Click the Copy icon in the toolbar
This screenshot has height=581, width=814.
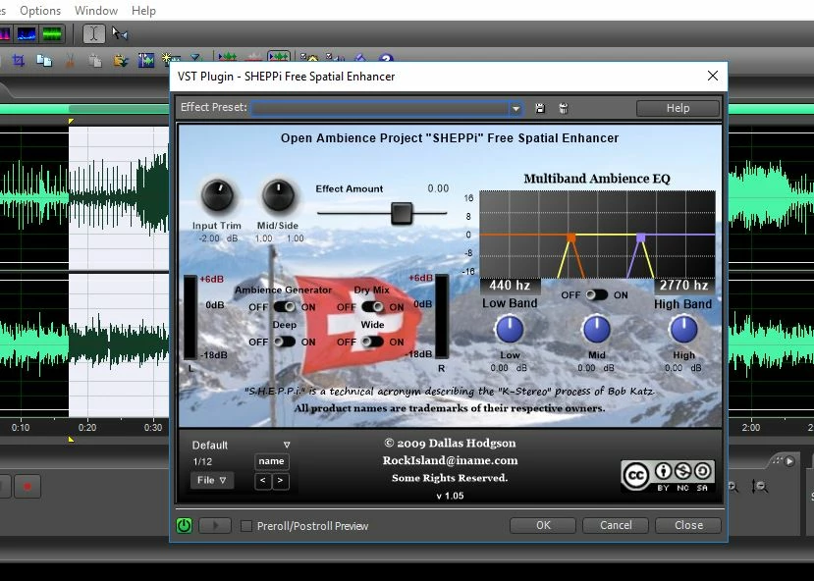[x=44, y=61]
